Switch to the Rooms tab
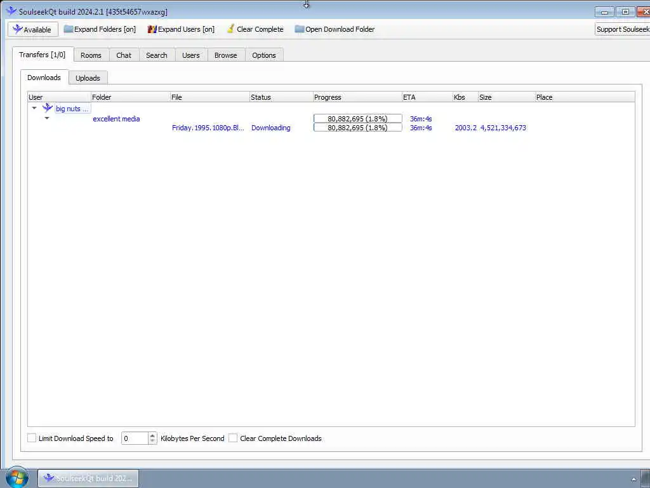This screenshot has width=650, height=488. click(x=91, y=55)
